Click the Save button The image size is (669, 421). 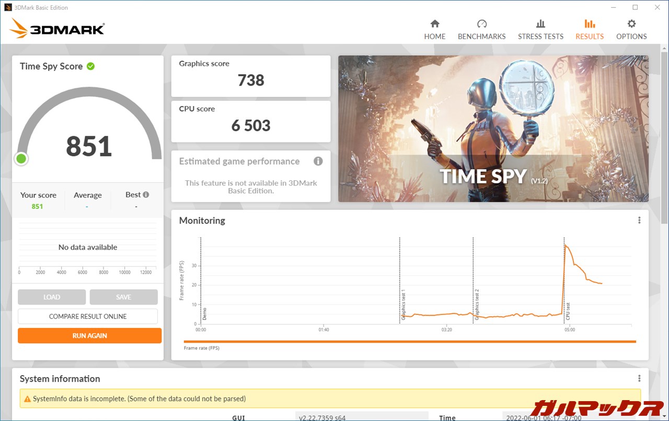(123, 297)
